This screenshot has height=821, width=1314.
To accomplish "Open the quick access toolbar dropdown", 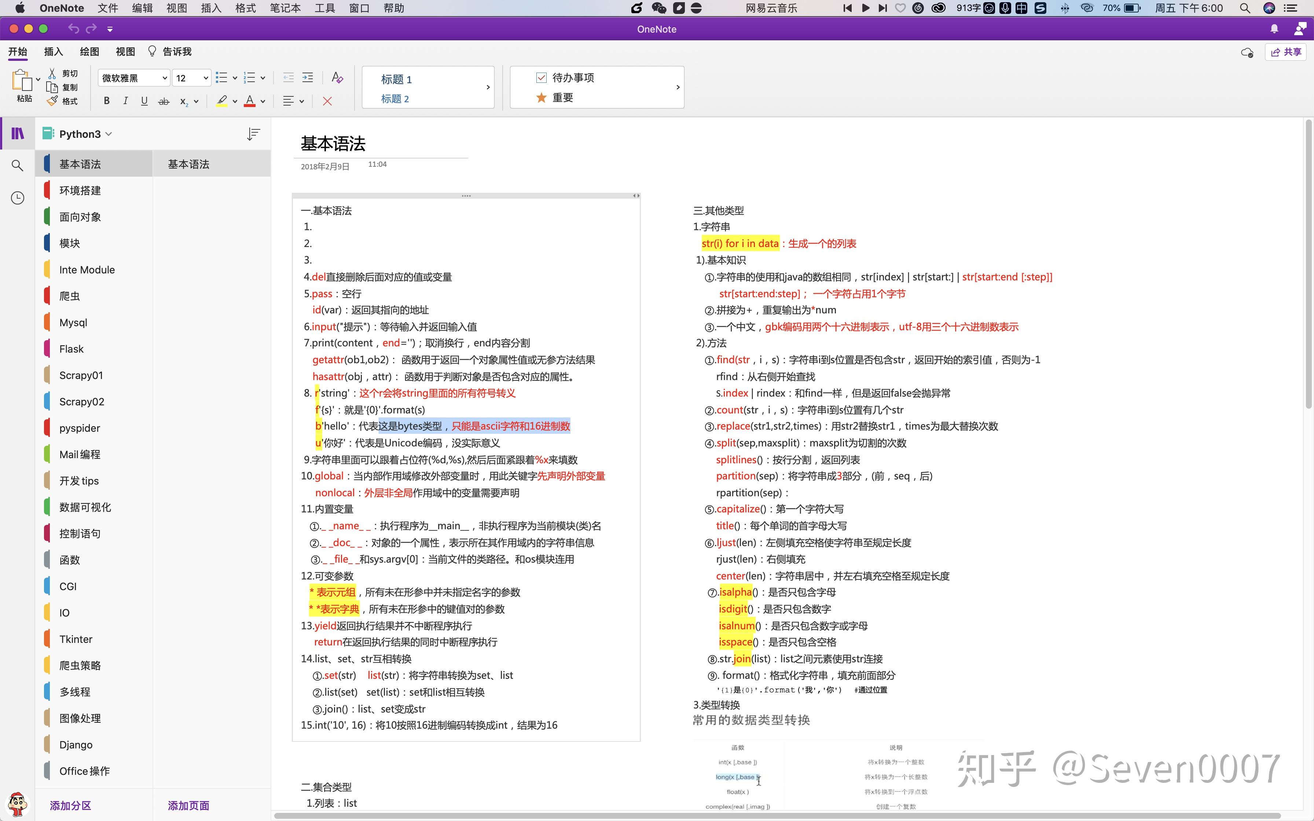I will coord(110,29).
